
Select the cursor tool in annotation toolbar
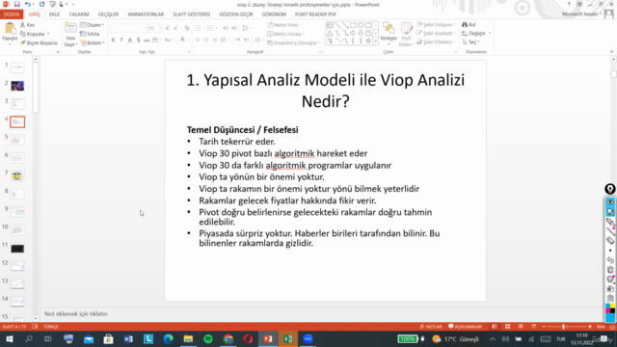point(610,212)
